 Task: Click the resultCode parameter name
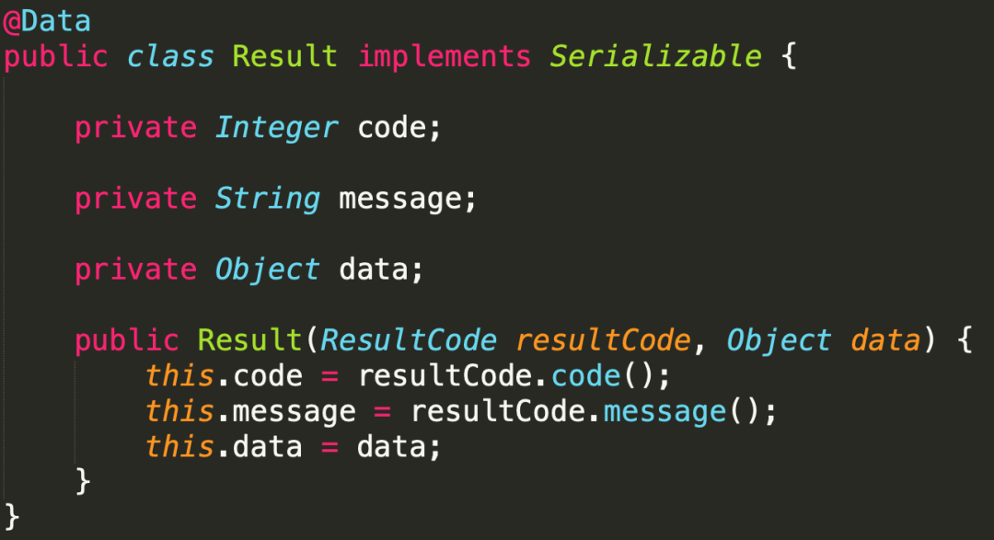(603, 340)
